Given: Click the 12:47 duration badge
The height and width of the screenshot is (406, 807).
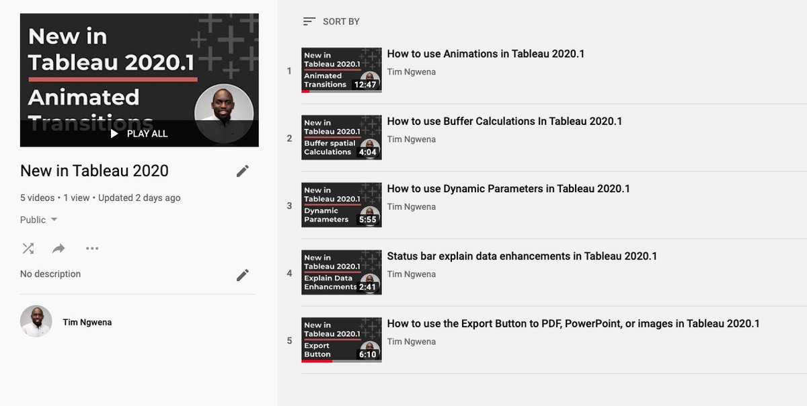Looking at the screenshot, I should point(365,85).
